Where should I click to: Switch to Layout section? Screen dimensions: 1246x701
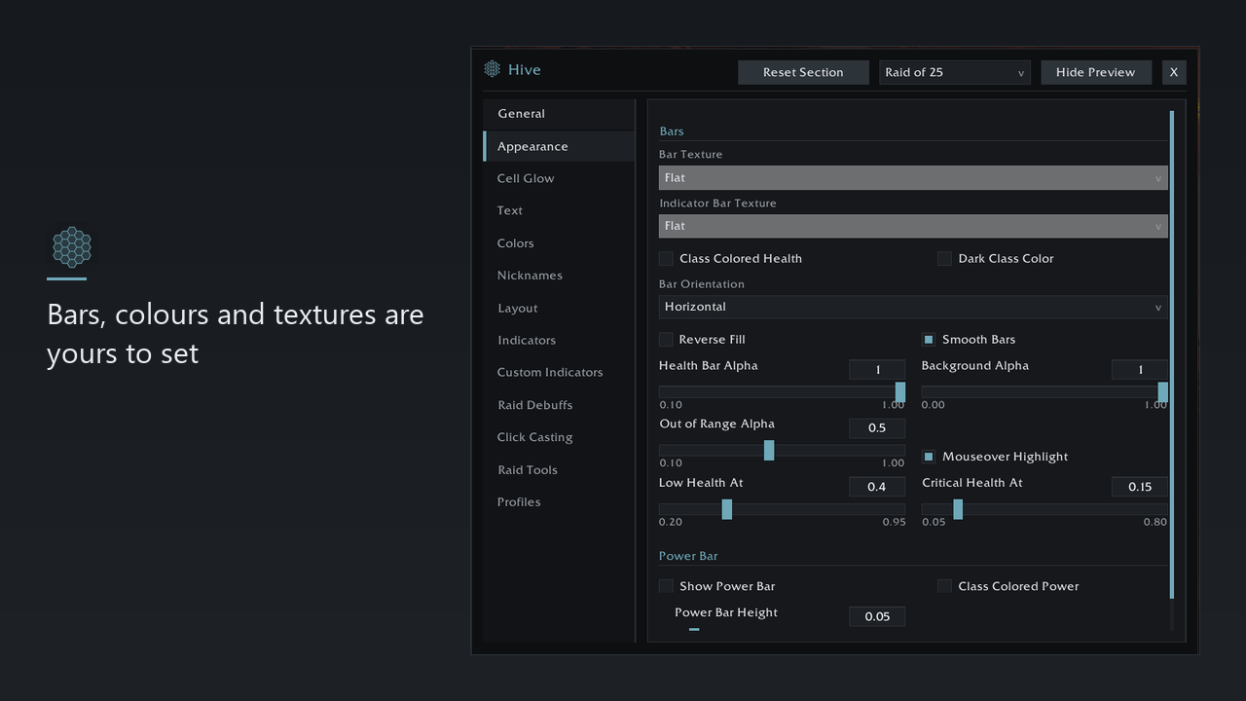pyautogui.click(x=559, y=308)
